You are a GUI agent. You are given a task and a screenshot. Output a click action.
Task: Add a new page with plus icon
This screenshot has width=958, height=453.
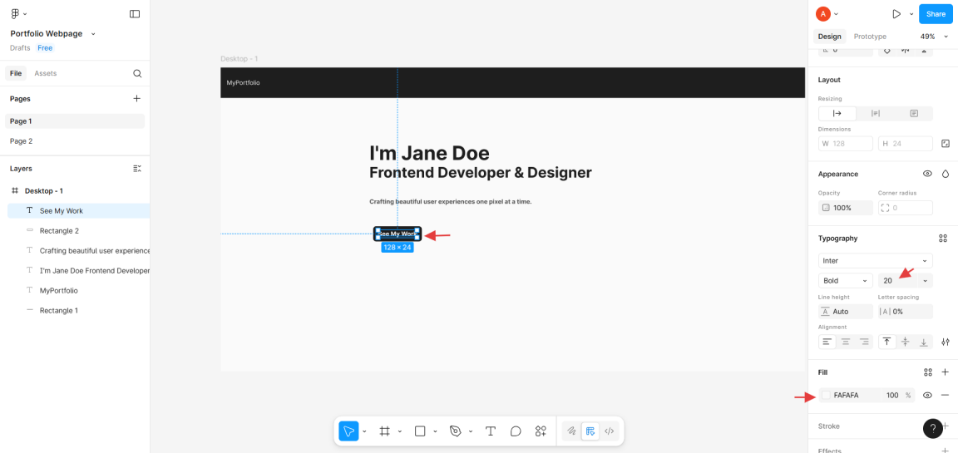click(x=137, y=99)
